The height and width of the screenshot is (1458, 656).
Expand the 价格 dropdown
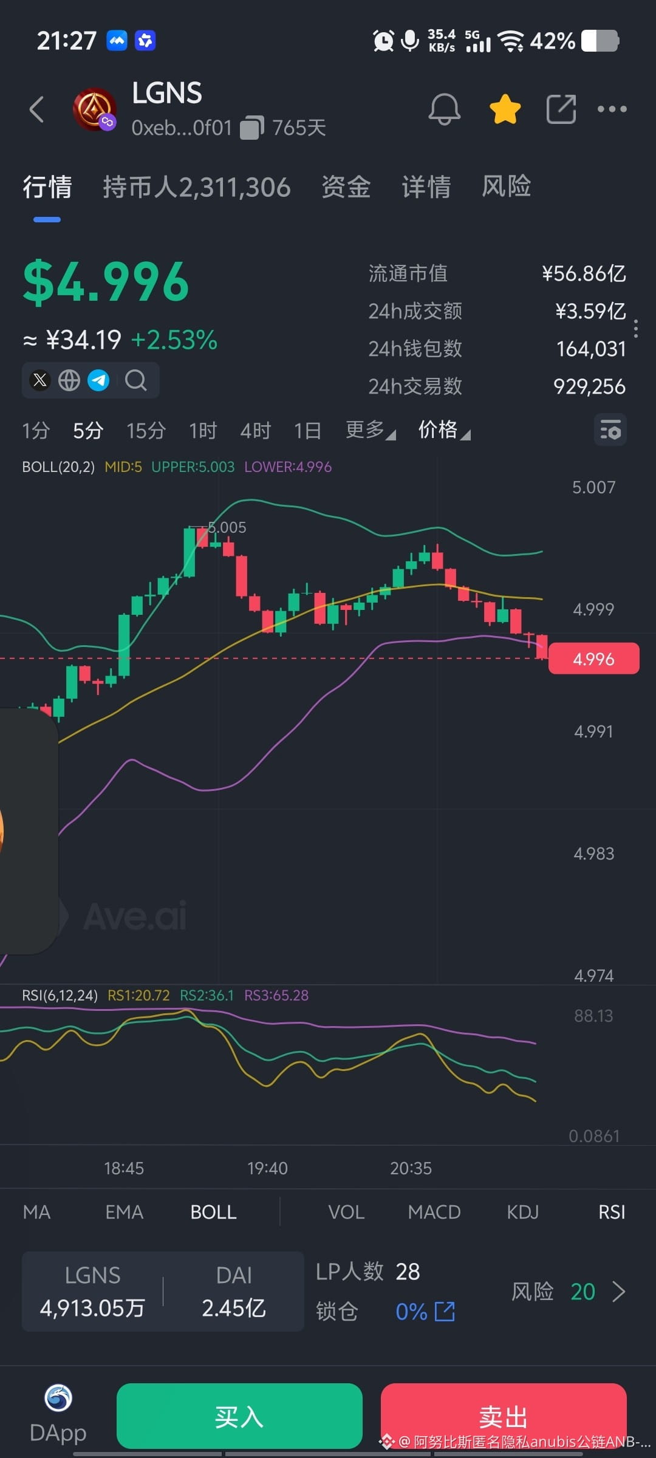point(444,430)
